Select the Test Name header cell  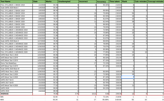pyautogui.click(x=16, y=2)
